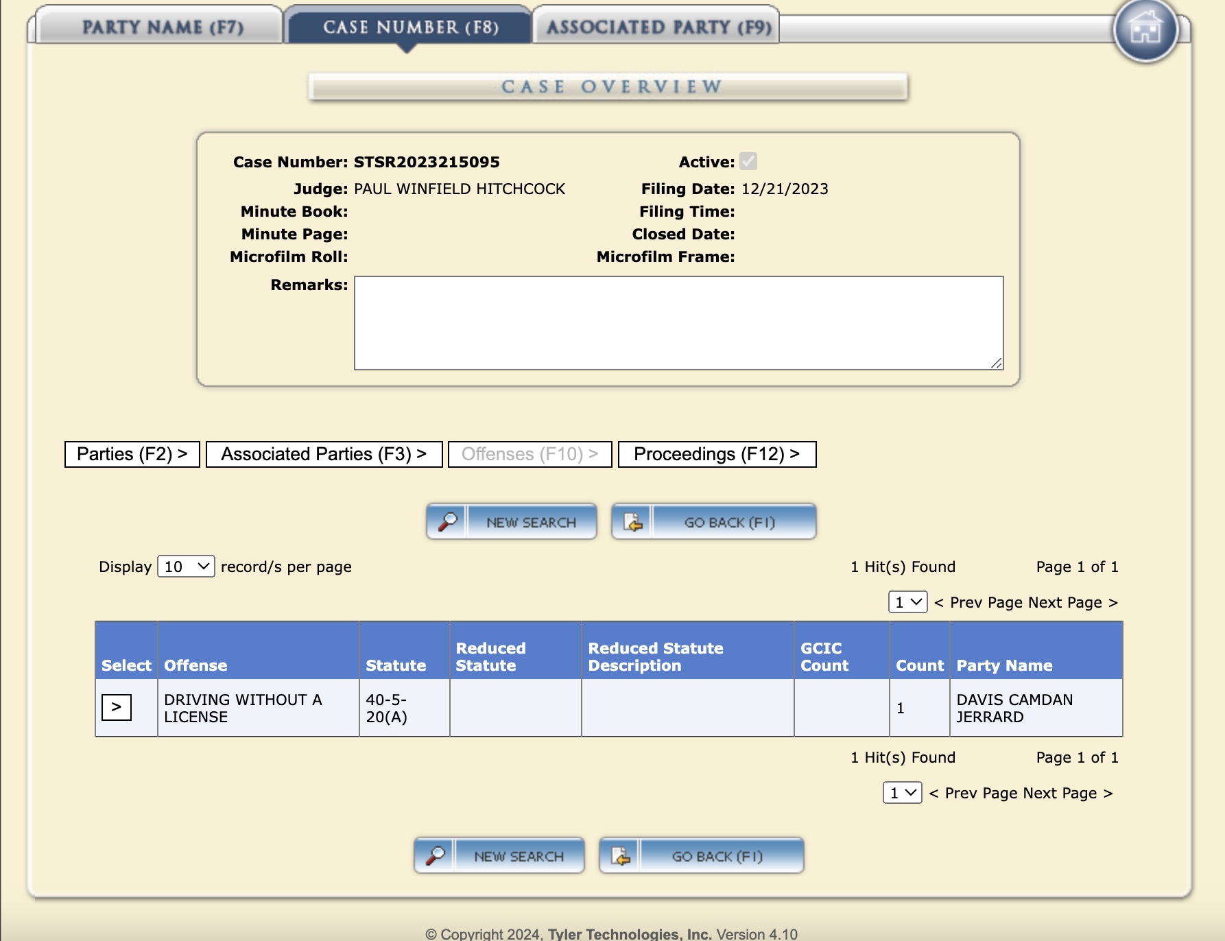Image resolution: width=1225 pixels, height=941 pixels.
Task: Click the bottom GO BACK (F1) button
Action: pos(701,856)
